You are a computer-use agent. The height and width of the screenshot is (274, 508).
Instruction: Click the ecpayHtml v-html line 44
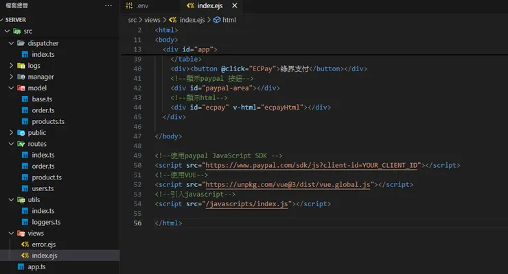pyautogui.click(x=251, y=108)
